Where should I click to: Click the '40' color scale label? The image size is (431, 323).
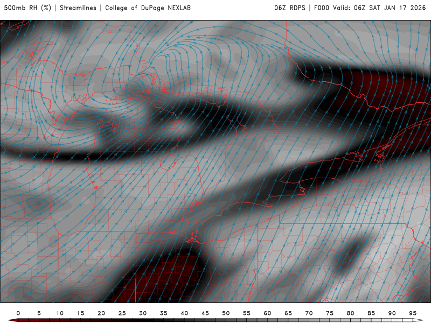(184, 313)
